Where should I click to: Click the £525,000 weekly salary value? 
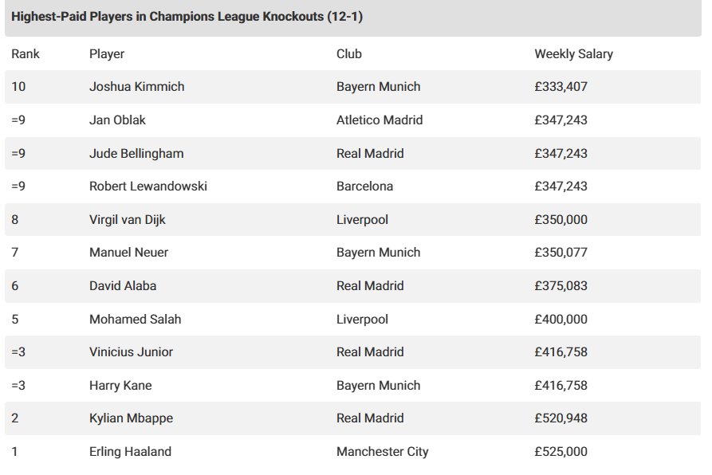point(561,452)
